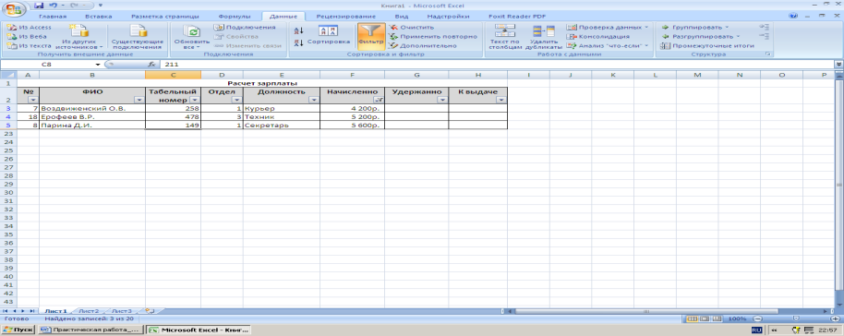Click the insert new sheet tab icon
Viewport: 844px width, 336px height.
151,311
